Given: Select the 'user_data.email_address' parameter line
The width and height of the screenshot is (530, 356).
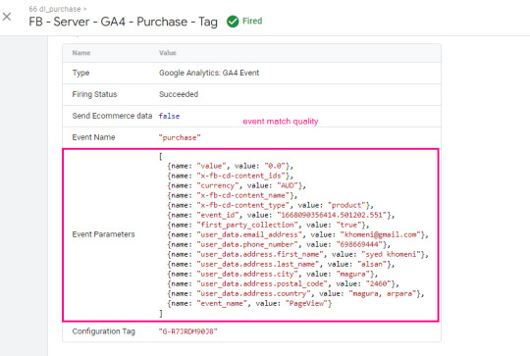Looking at the screenshot, I should point(297,234).
